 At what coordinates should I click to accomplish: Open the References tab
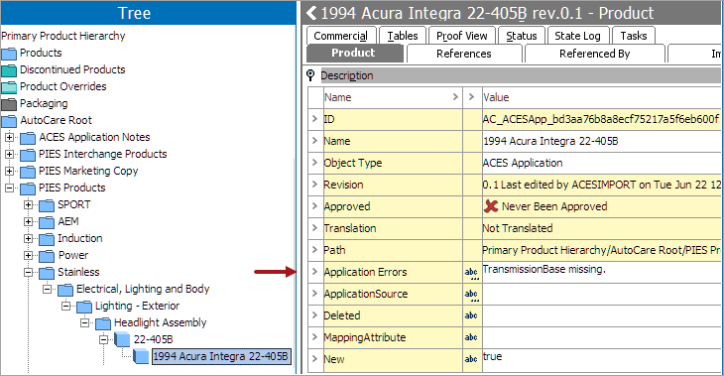click(464, 54)
